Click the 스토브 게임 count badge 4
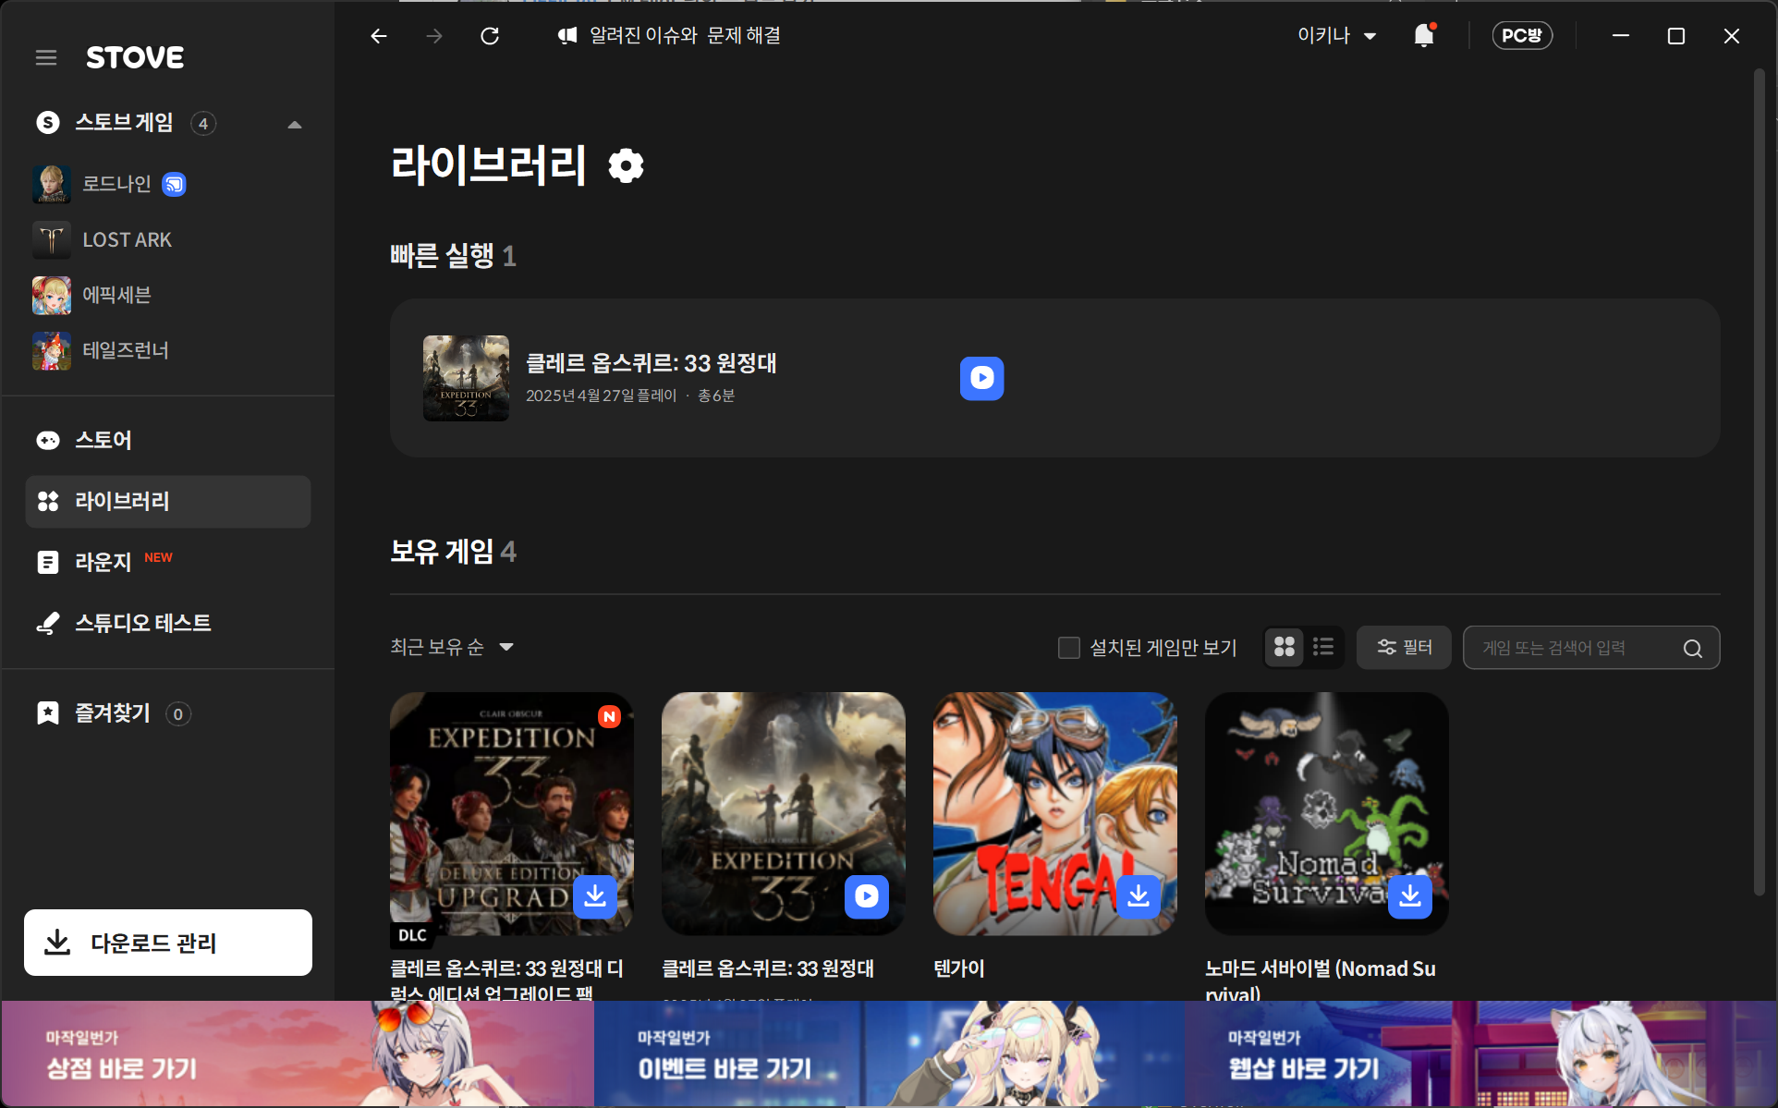The image size is (1778, 1108). click(x=203, y=124)
